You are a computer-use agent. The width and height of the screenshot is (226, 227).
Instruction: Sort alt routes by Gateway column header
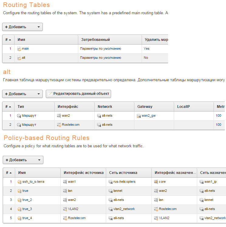click(x=145, y=107)
